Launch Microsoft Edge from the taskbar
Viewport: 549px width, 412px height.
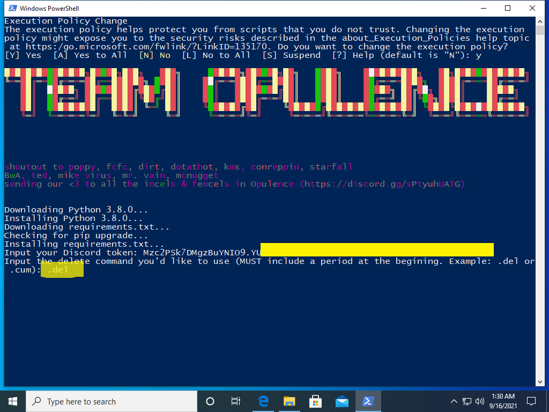tap(263, 401)
